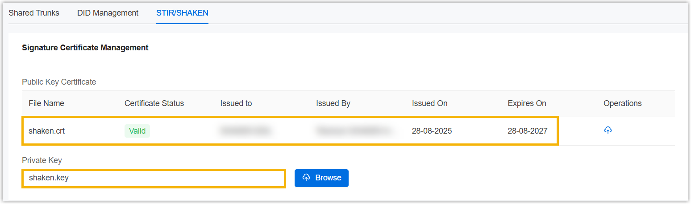Select the STIR/SHAKEN tab
The image size is (691, 204).
point(182,13)
